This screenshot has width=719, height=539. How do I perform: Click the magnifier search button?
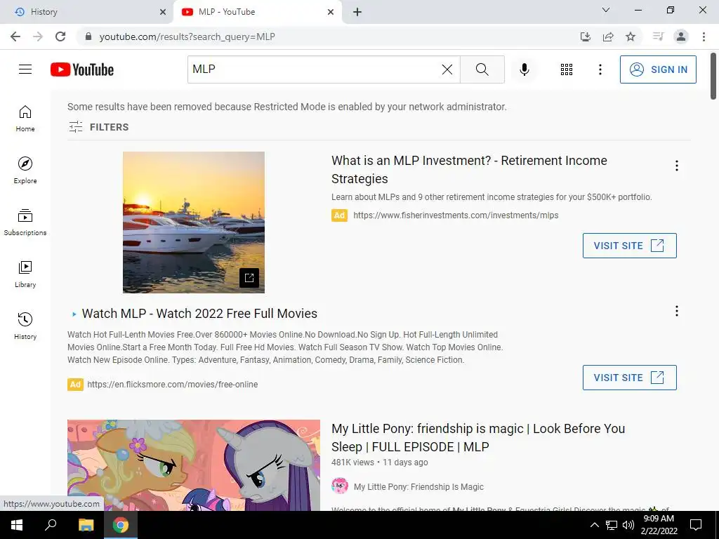point(482,69)
